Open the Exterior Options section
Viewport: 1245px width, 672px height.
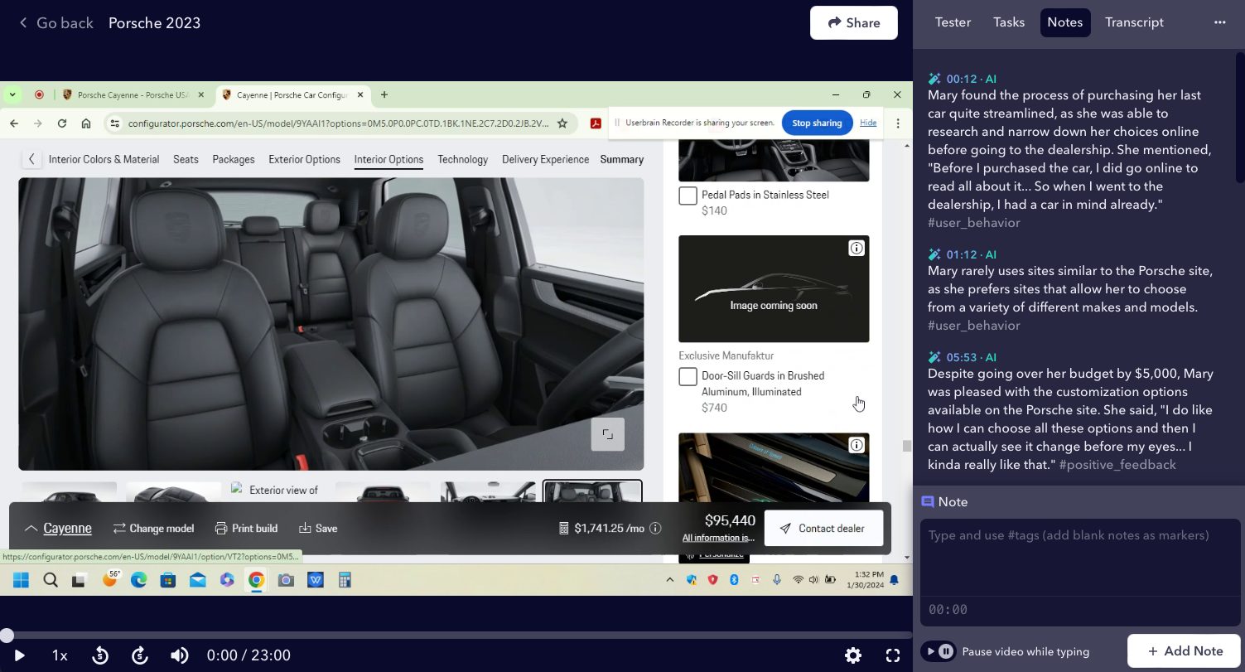[x=305, y=159]
